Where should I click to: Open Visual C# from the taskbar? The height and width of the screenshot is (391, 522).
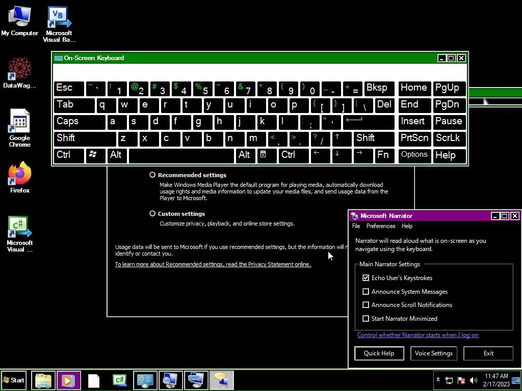tap(119, 380)
